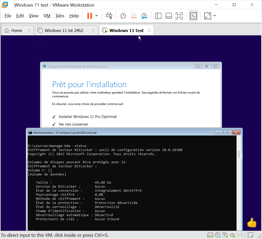Screen dimensions: 262x239
Task: Click the 'Déverrouillé' lock state value
Action: [107, 207]
